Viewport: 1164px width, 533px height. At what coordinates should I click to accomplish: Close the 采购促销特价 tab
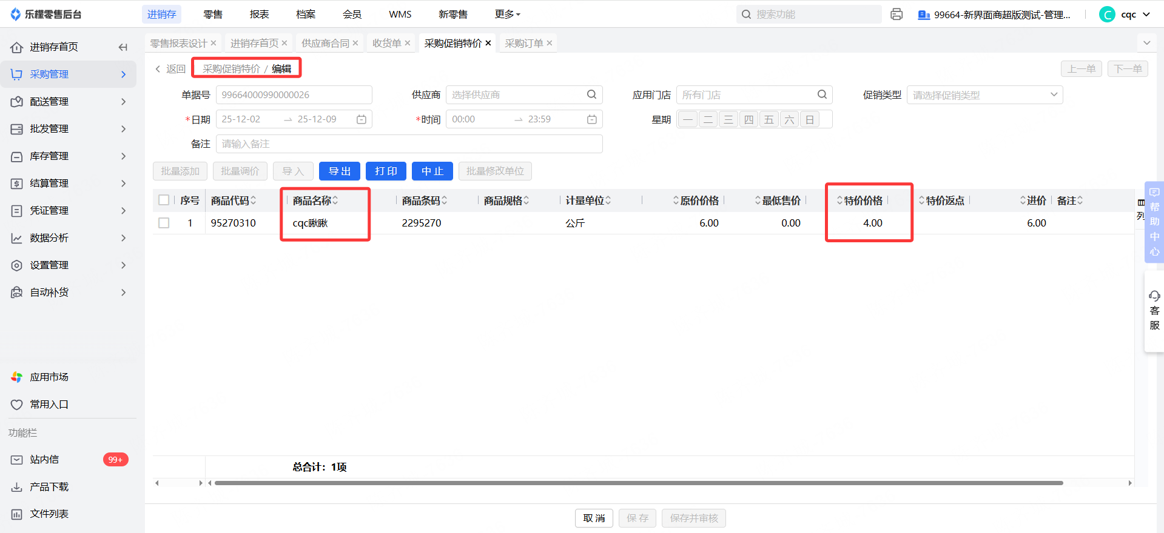tap(488, 43)
